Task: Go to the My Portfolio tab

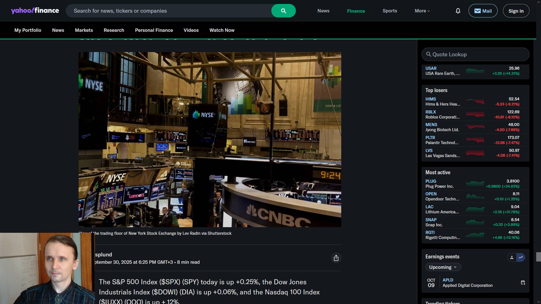Action: click(x=28, y=30)
